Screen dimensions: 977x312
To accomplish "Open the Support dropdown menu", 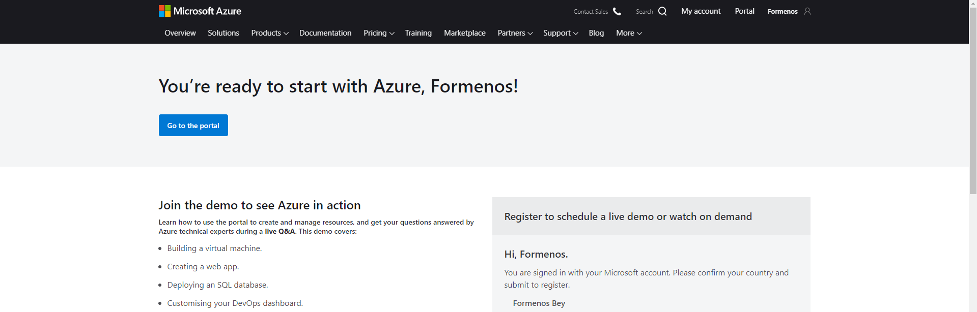I will [561, 33].
